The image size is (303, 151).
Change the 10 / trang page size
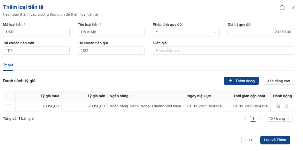point(280,119)
